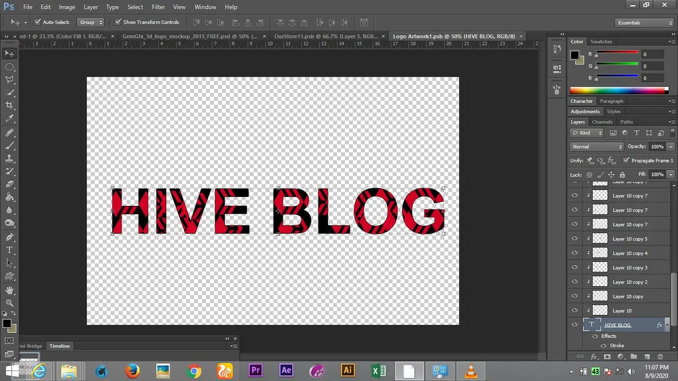Select the Eraser tool
This screenshot has width=678, height=381.
pos(10,184)
